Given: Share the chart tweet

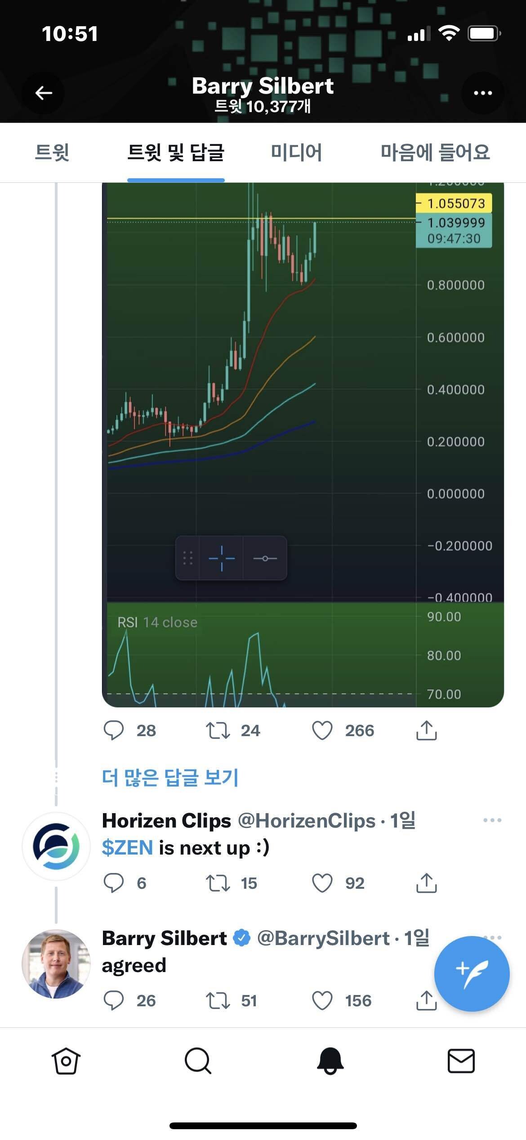Looking at the screenshot, I should pyautogui.click(x=426, y=730).
